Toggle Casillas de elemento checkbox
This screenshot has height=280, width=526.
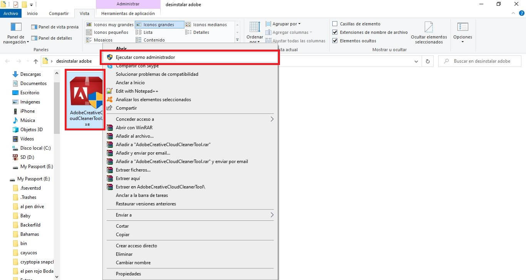point(335,24)
